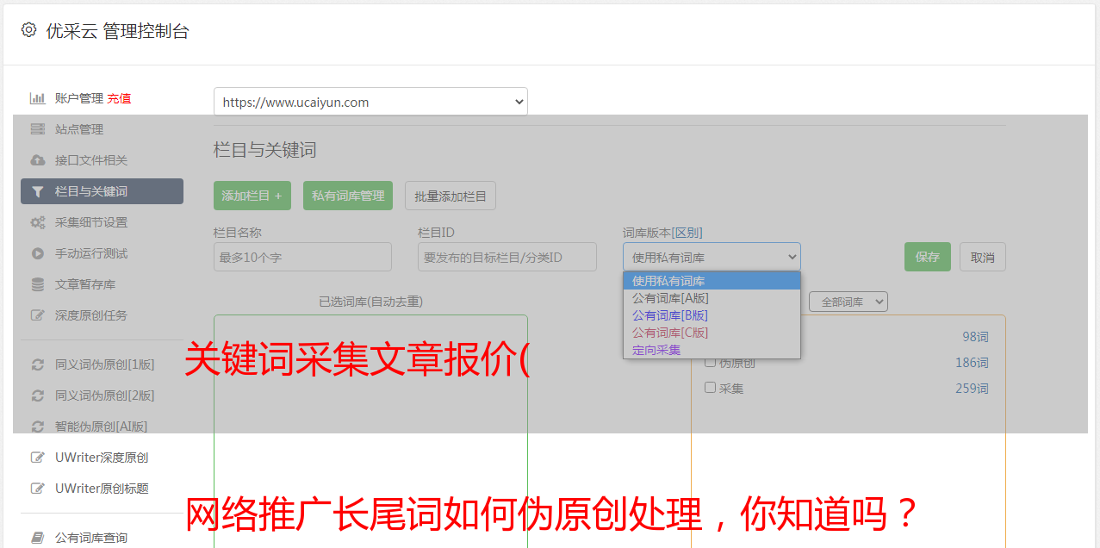Viewport: 1100px width, 548px height.
Task: Choose 公有词库[B版] from the list
Action: [712, 315]
